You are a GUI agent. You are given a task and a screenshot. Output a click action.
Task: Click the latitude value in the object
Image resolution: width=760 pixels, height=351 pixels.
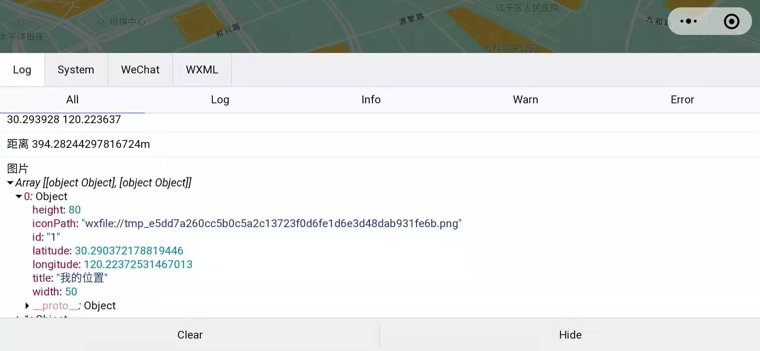tap(129, 251)
